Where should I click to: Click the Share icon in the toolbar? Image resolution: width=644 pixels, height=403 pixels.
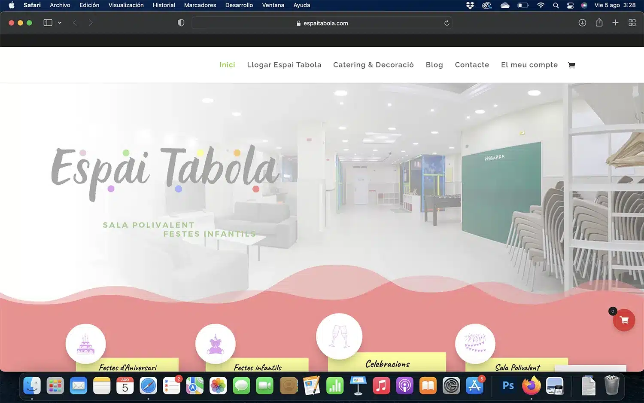click(599, 23)
